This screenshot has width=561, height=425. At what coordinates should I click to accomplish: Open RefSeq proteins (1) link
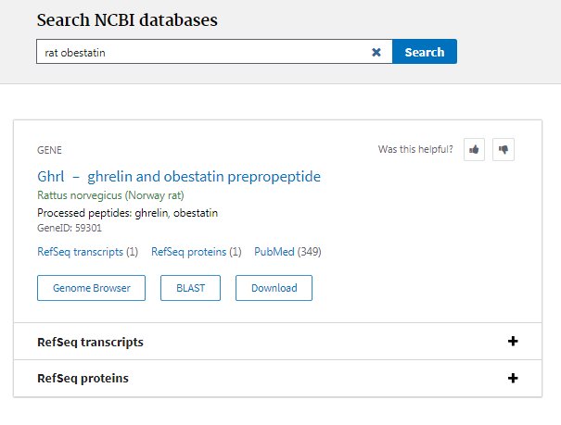pos(196,252)
